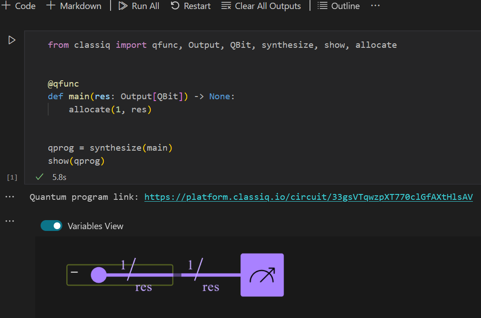Place cursor on the @qfunc decorator line

(63, 84)
